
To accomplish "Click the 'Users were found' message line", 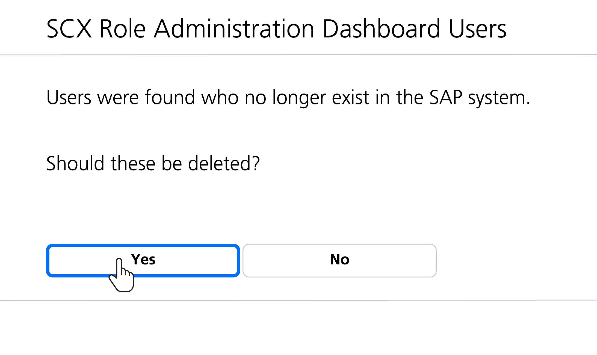I will pyautogui.click(x=288, y=98).
